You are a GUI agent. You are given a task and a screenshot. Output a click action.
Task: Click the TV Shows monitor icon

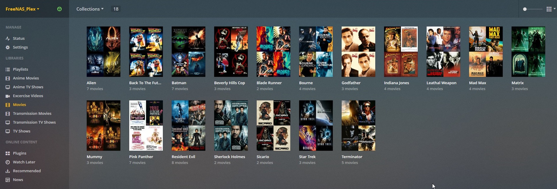coord(8,131)
